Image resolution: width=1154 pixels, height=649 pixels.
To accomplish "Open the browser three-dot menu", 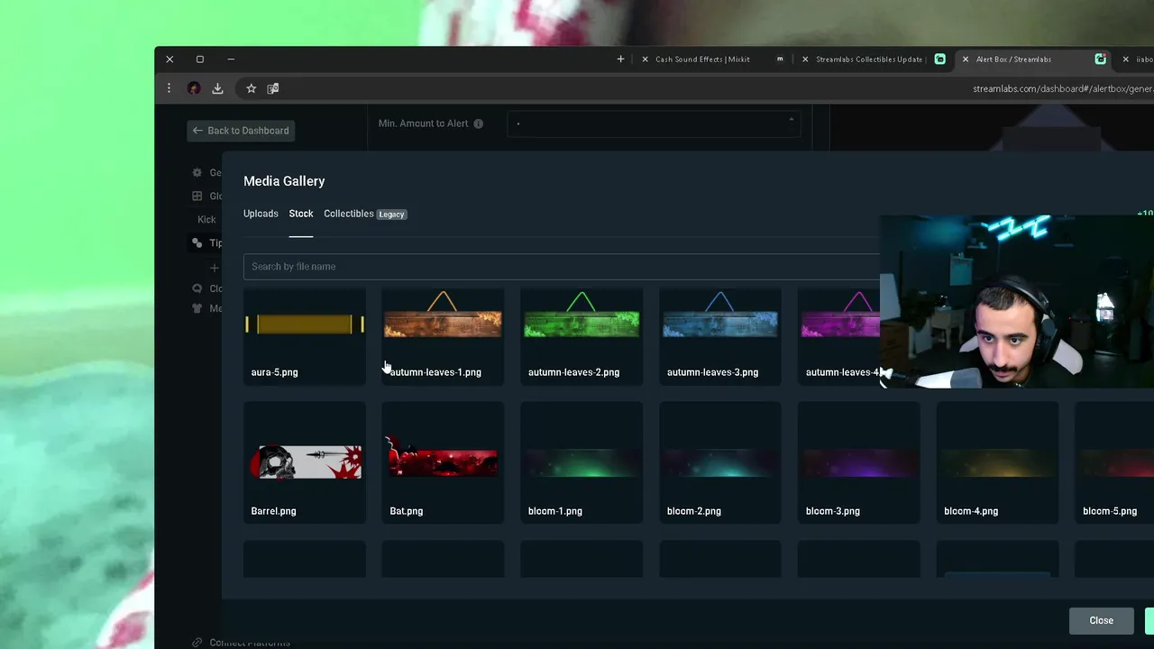I will click(169, 88).
